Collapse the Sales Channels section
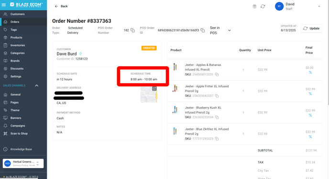The width and height of the screenshot is (329, 179). pos(37,85)
